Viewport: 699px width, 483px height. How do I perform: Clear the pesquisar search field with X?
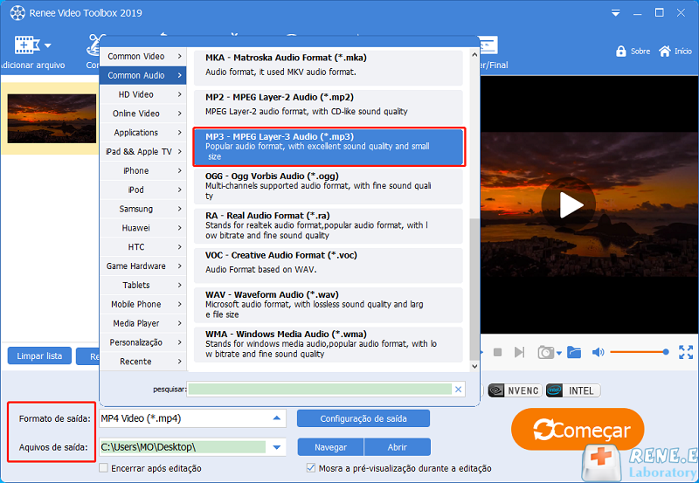click(458, 390)
